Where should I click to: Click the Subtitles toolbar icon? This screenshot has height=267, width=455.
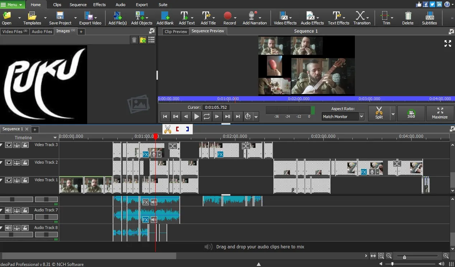[x=430, y=18]
